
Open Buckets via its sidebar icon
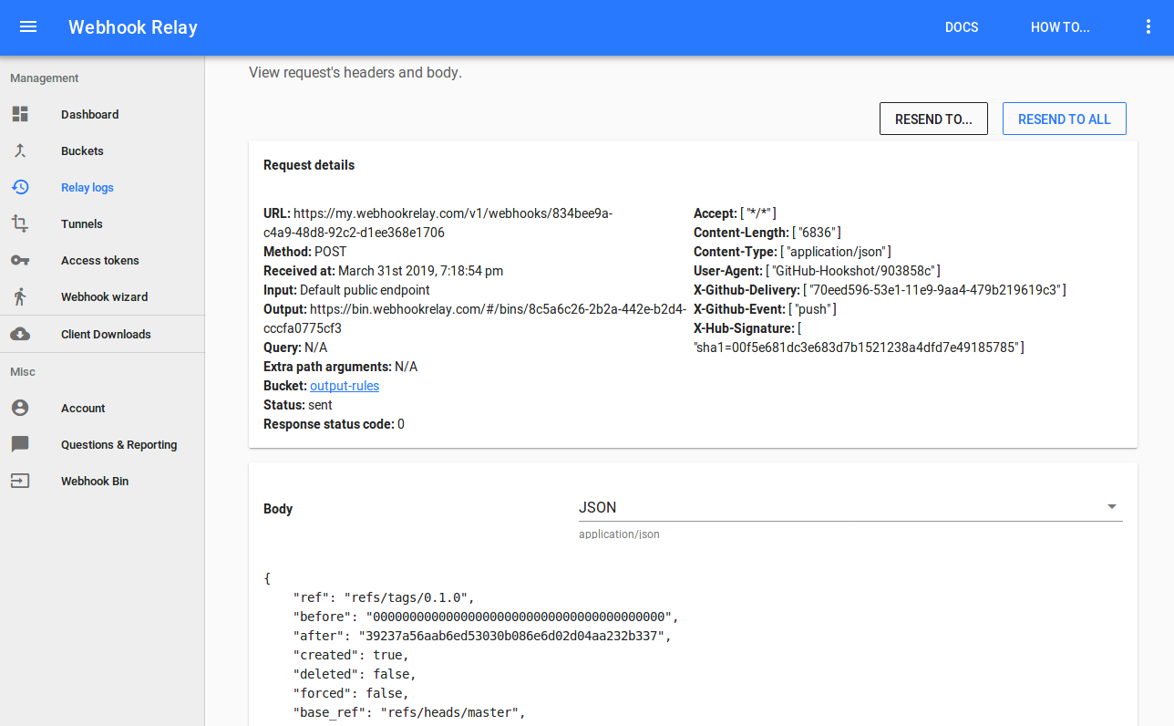(20, 150)
